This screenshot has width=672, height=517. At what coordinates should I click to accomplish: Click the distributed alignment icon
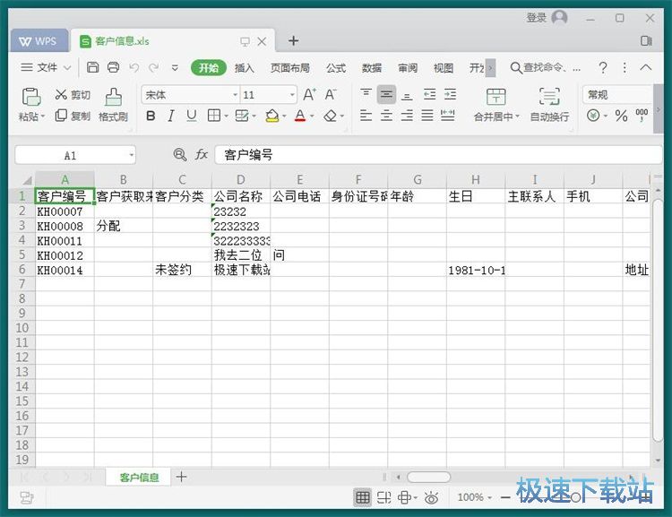(x=448, y=116)
